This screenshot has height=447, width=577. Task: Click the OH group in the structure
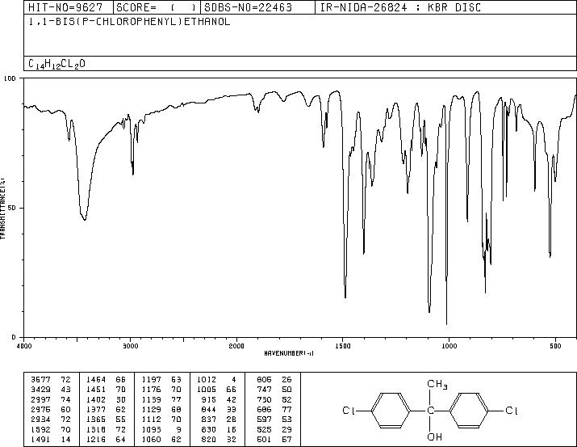(x=435, y=437)
